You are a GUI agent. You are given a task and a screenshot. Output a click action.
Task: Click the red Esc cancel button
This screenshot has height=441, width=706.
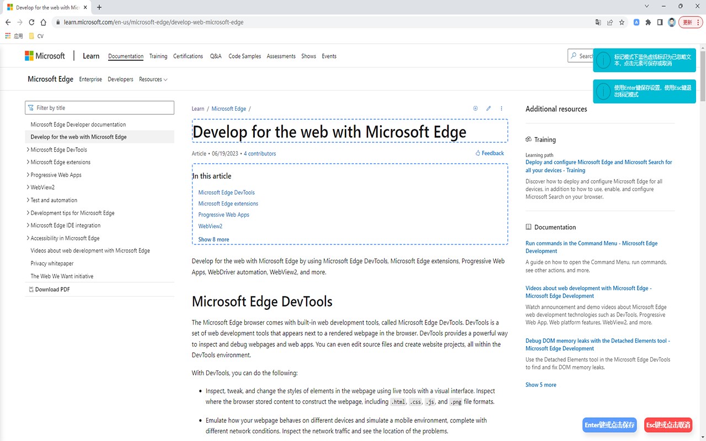[668, 425]
